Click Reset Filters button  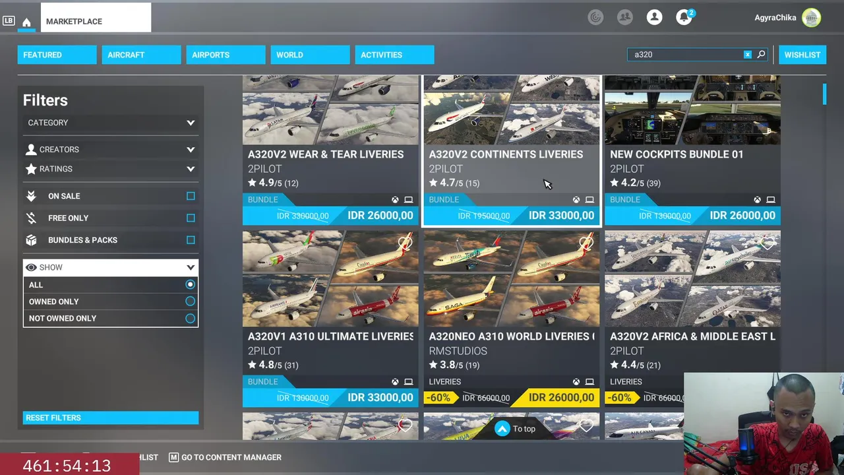click(111, 418)
